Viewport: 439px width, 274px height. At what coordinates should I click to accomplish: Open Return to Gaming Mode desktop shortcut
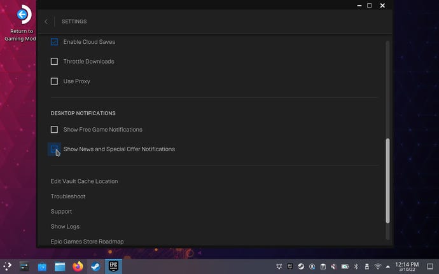point(23,16)
